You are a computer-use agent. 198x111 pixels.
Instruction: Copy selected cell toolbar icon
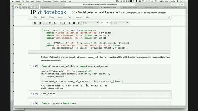click(50, 23)
